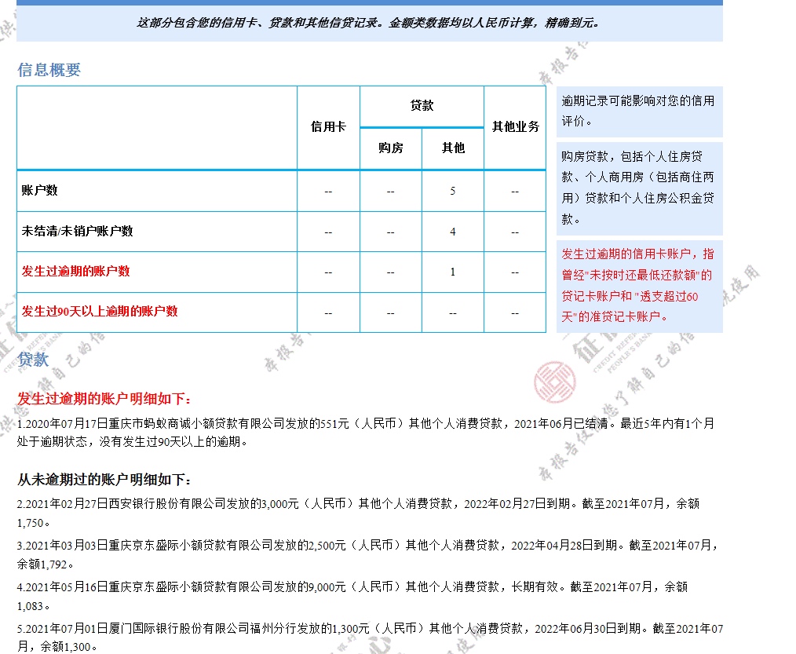Click value 4 in the 未结清/未销户账户数 row

(453, 232)
